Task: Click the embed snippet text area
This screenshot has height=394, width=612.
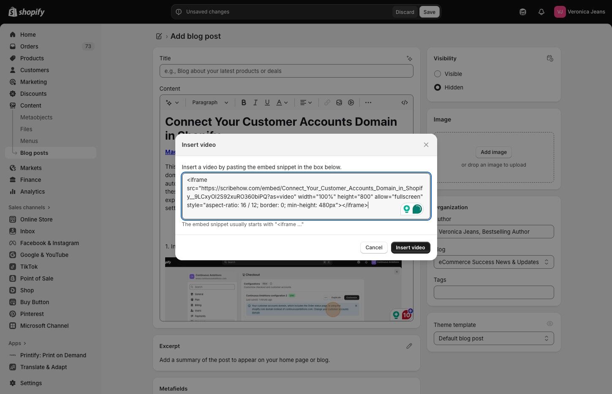Action: 306,196
